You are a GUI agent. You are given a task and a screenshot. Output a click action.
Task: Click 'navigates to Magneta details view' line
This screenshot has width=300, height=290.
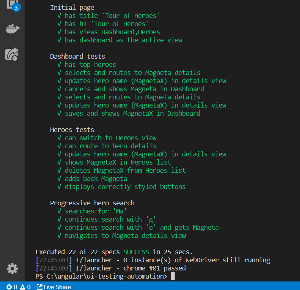pos(125,235)
